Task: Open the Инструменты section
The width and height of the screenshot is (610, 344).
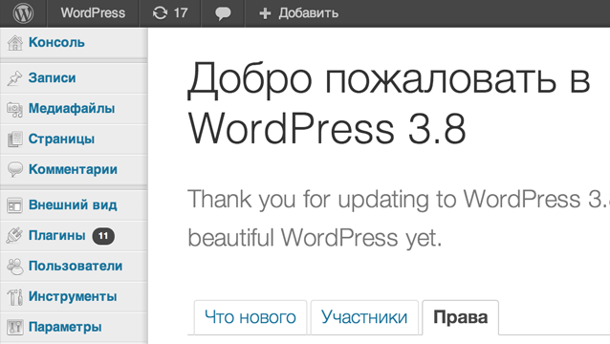Action: [73, 296]
